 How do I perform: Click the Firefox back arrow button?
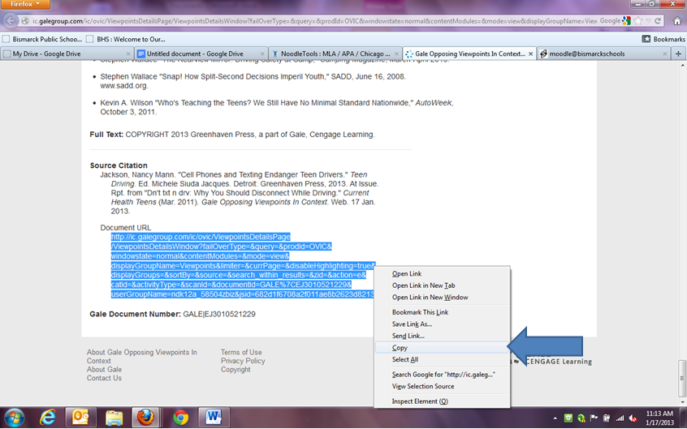(11, 20)
